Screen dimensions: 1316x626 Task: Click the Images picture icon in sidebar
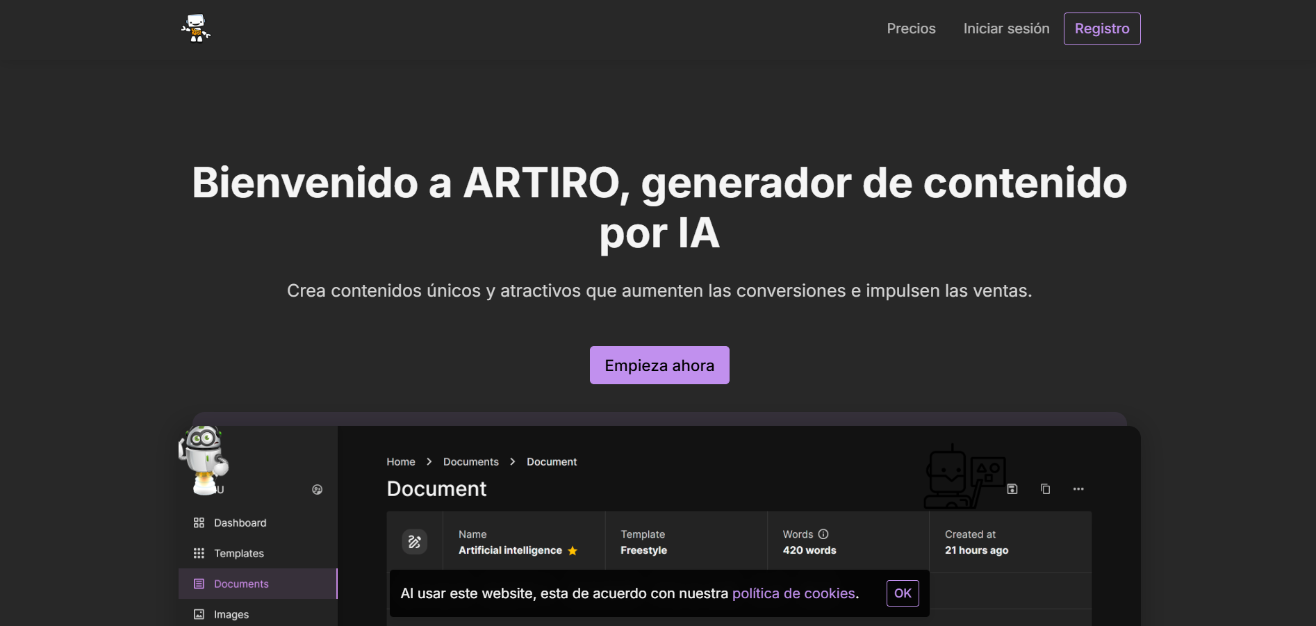tap(199, 615)
